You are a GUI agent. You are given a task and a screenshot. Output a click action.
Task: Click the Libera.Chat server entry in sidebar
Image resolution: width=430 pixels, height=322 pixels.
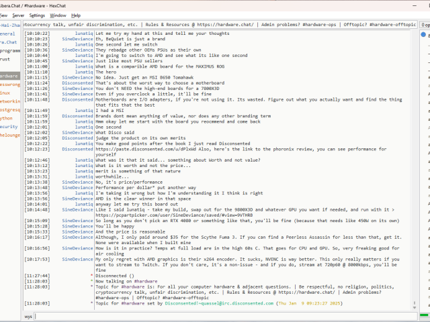(x=9, y=42)
